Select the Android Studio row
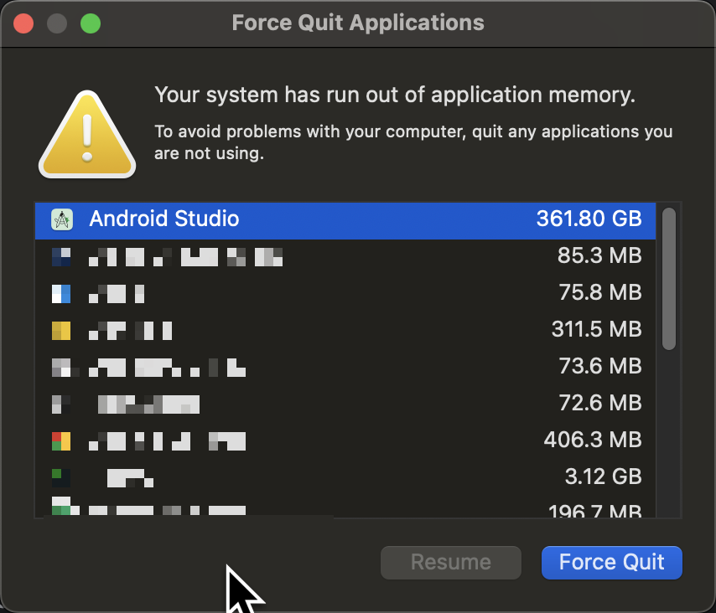The width and height of the screenshot is (716, 613). click(335, 219)
